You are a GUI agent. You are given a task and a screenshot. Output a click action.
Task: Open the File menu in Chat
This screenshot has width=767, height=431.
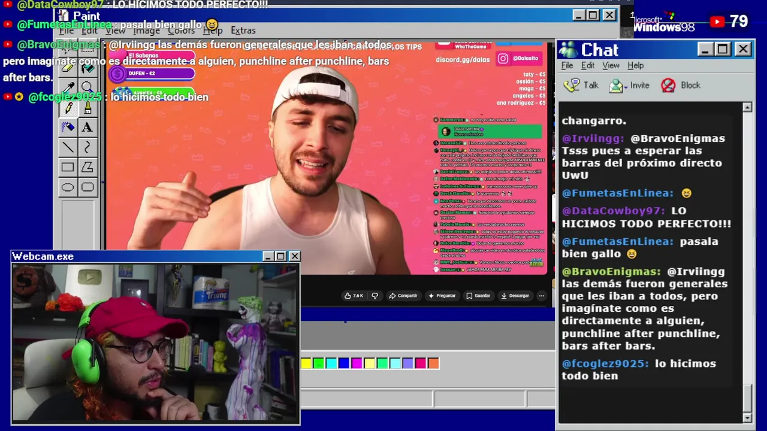[567, 66]
